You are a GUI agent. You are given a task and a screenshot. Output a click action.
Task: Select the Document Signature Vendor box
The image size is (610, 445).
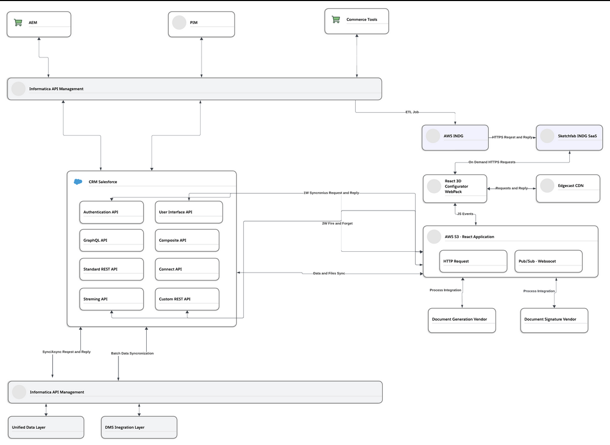(x=554, y=321)
